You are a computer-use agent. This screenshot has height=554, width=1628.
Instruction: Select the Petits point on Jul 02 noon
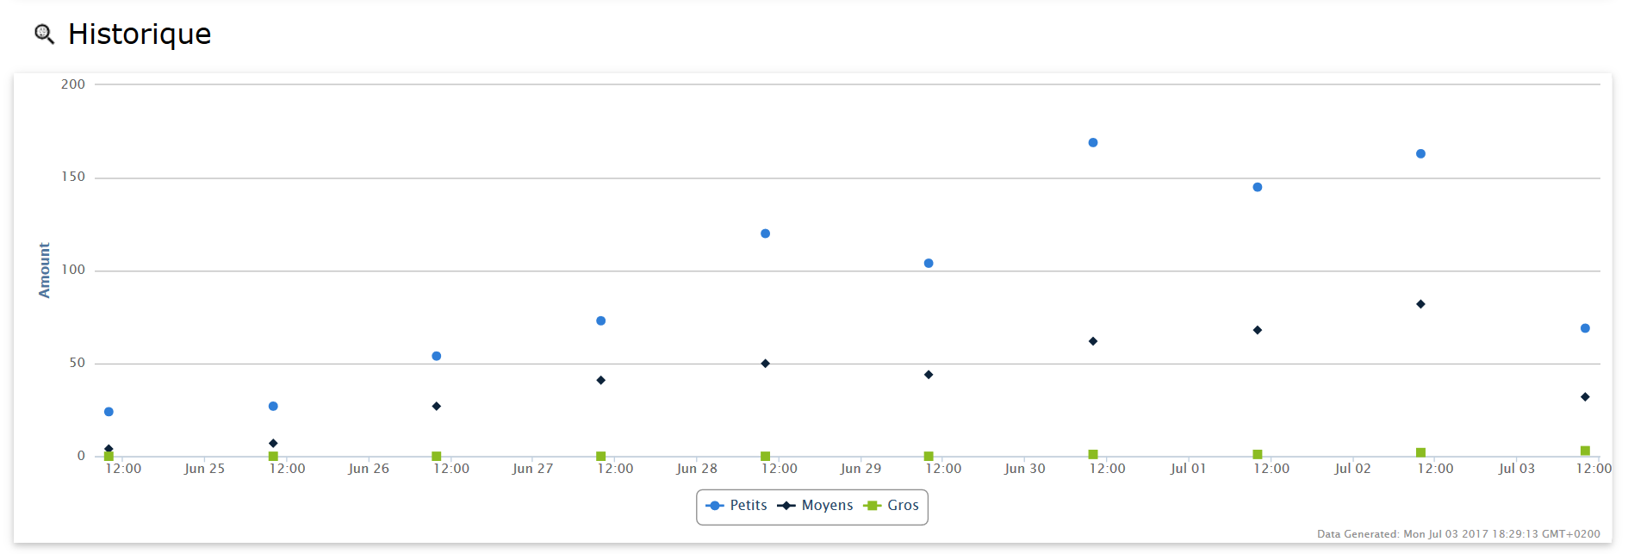(1420, 154)
